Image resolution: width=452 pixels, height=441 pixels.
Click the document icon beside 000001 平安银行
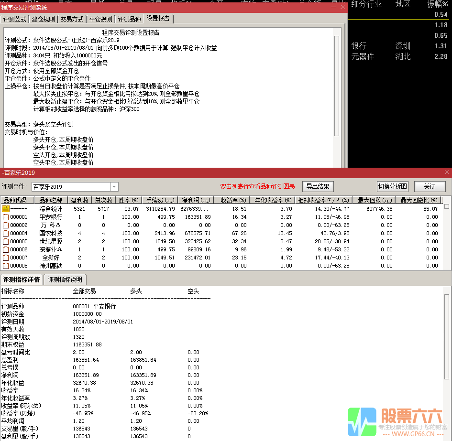[x=6, y=216]
